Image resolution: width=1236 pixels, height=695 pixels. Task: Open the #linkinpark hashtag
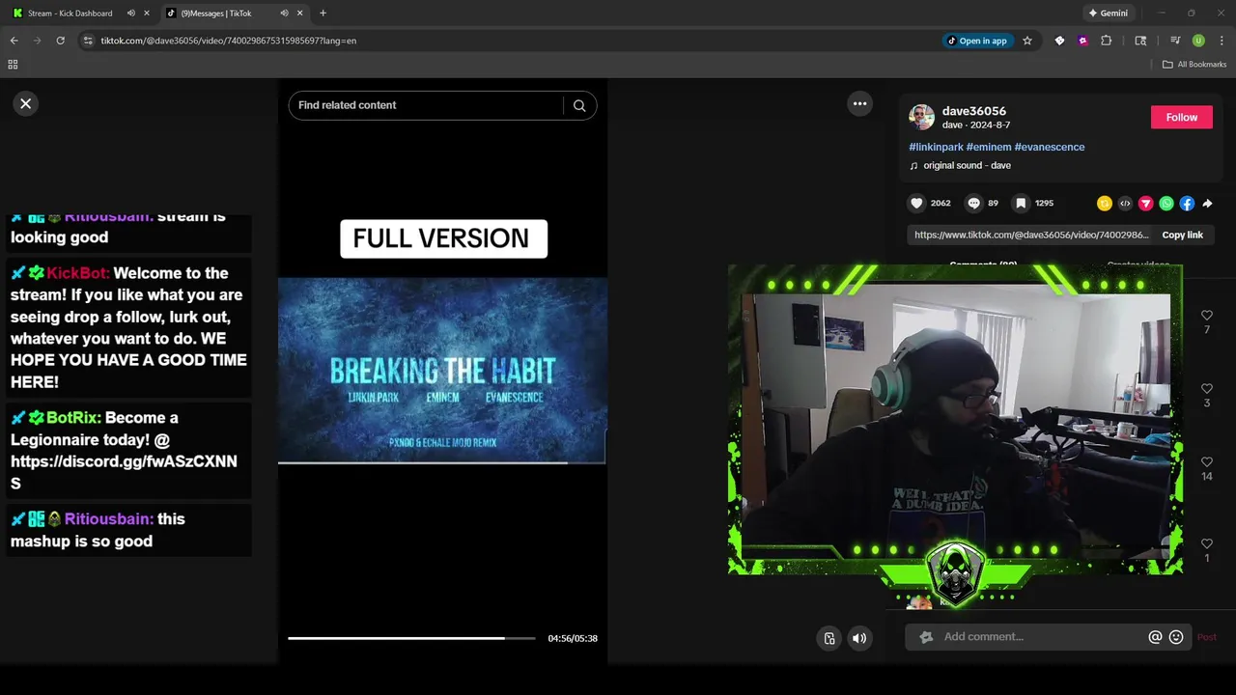936,147
